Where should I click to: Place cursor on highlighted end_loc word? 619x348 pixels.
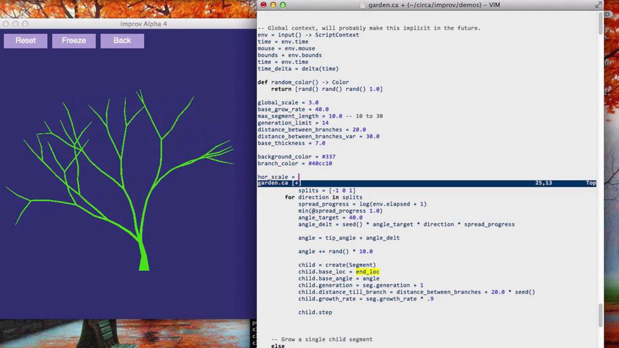tap(367, 272)
